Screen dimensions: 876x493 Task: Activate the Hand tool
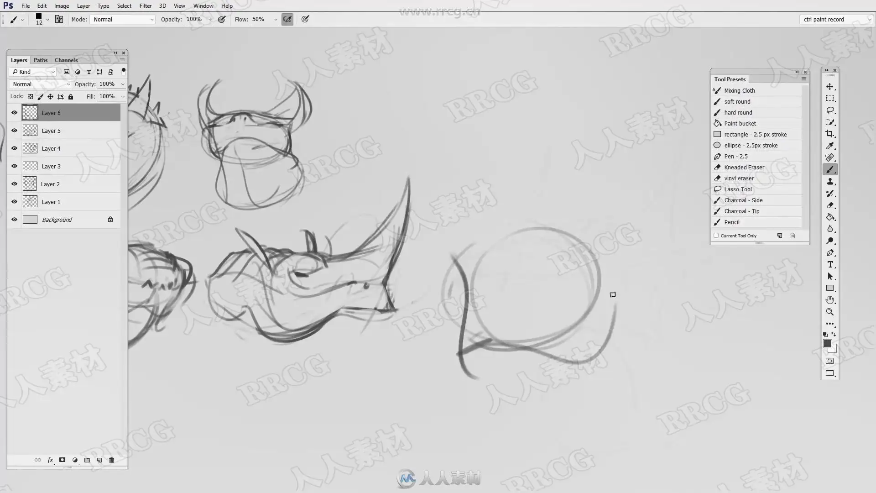coord(830,300)
